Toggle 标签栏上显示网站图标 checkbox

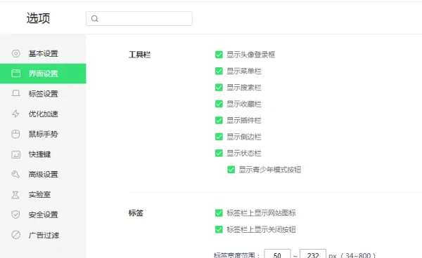tap(219, 213)
